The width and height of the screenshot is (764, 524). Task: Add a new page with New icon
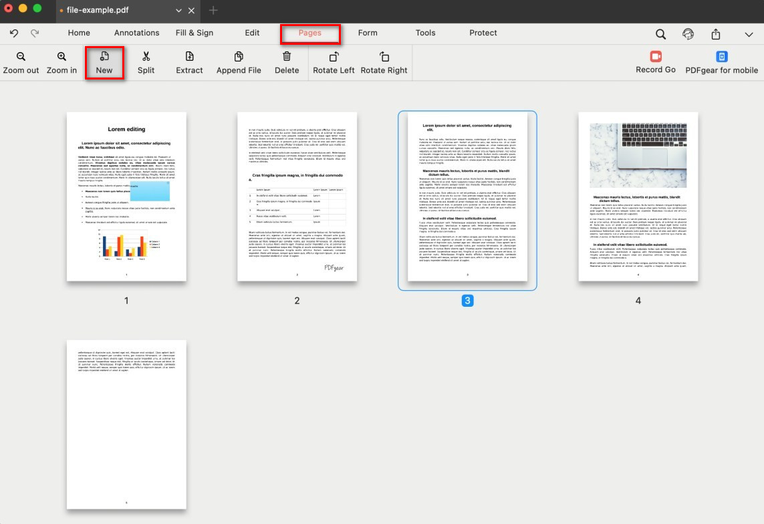(x=104, y=57)
